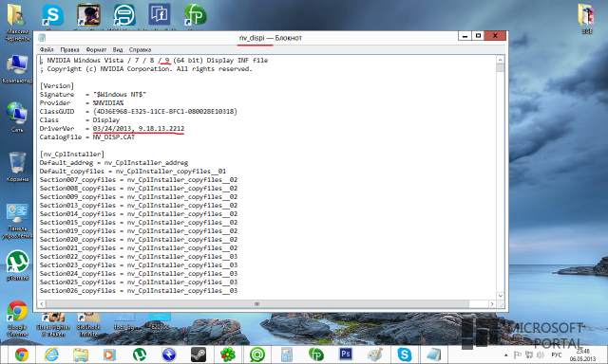The image size is (608, 364).
Task: Click the Notepad icon in title bar
Action: [42, 38]
